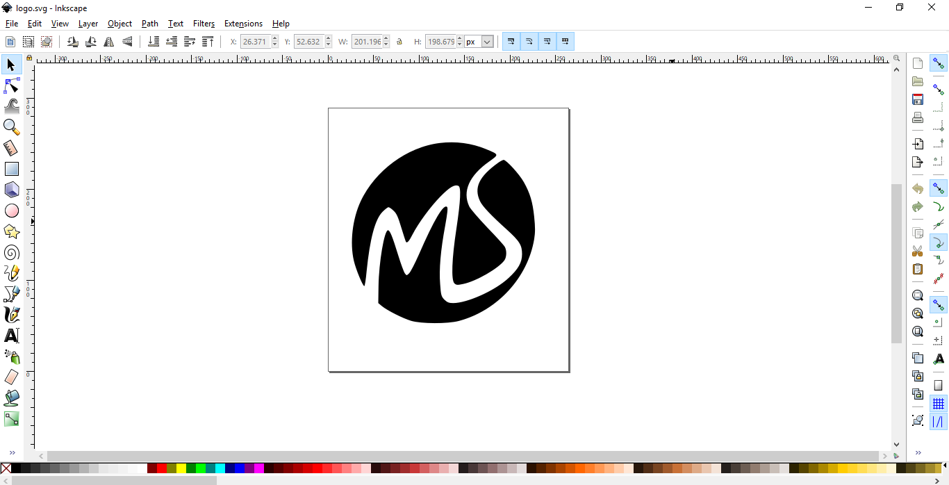The width and height of the screenshot is (949, 485).
Task: Click the Redo arrow icon
Action: click(918, 207)
